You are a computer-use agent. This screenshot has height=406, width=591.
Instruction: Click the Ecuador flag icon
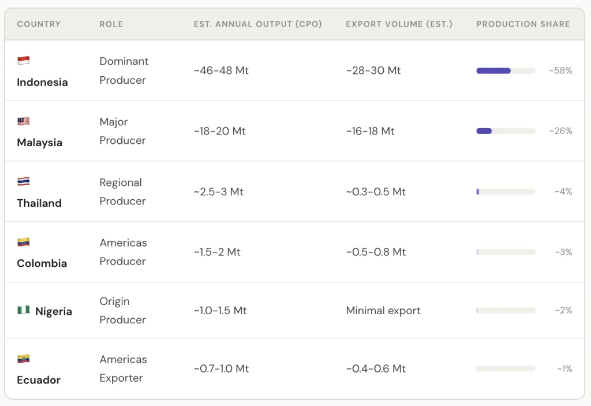[23, 359]
